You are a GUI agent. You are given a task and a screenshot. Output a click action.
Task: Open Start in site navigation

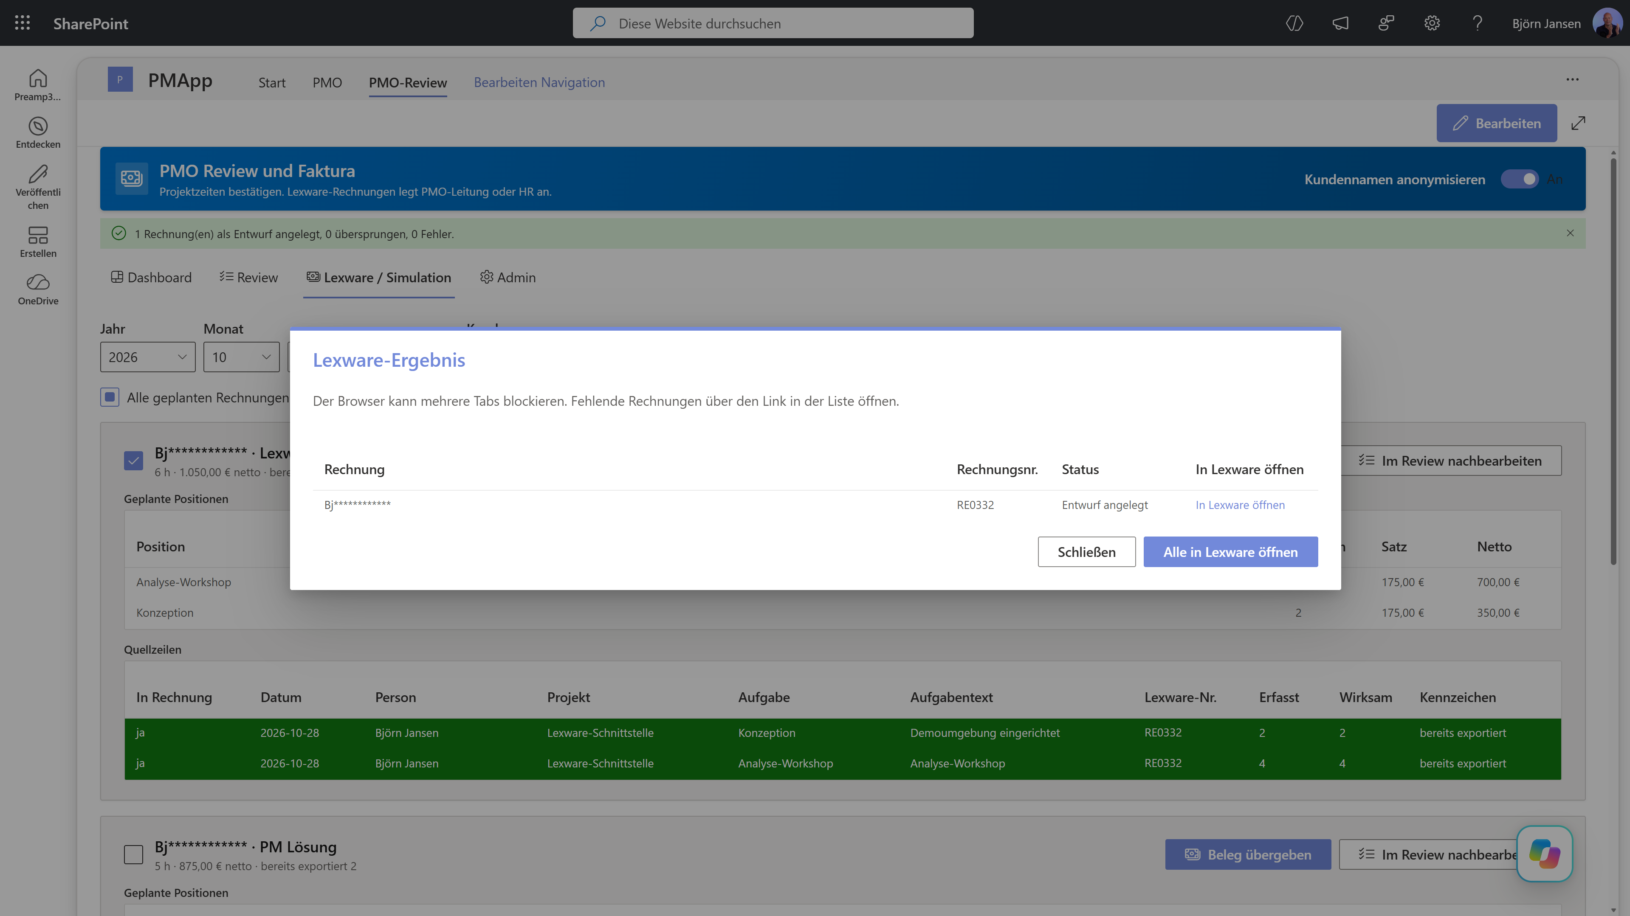pyautogui.click(x=271, y=82)
